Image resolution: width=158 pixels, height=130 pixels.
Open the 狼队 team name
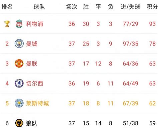32,123
